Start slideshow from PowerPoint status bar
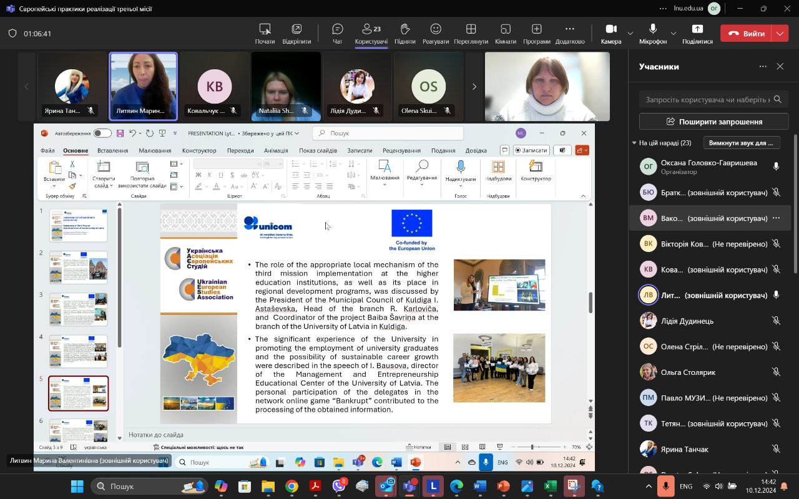 pos(500,447)
